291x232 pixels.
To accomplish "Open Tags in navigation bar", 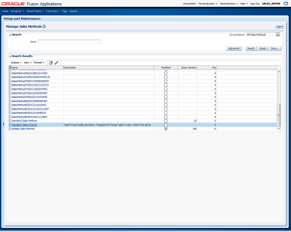I will pos(65,11).
